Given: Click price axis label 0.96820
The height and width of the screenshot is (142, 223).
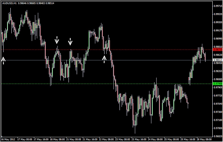Looking at the screenshot, I should (218, 136).
